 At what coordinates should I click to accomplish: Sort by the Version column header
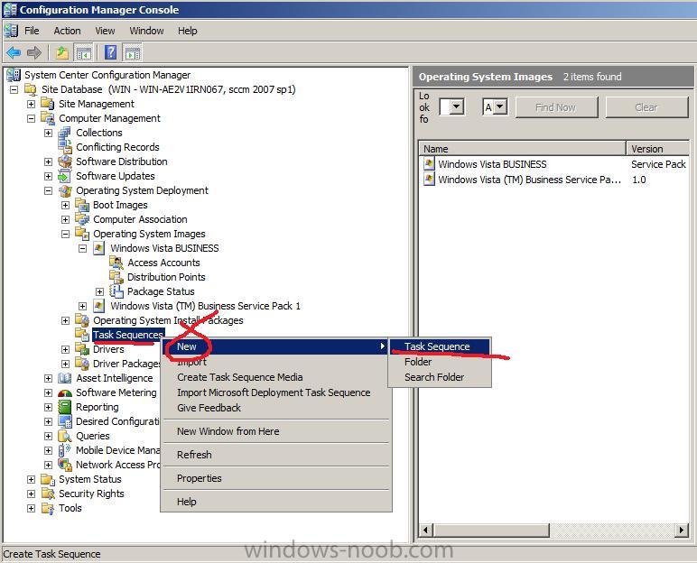tap(657, 148)
